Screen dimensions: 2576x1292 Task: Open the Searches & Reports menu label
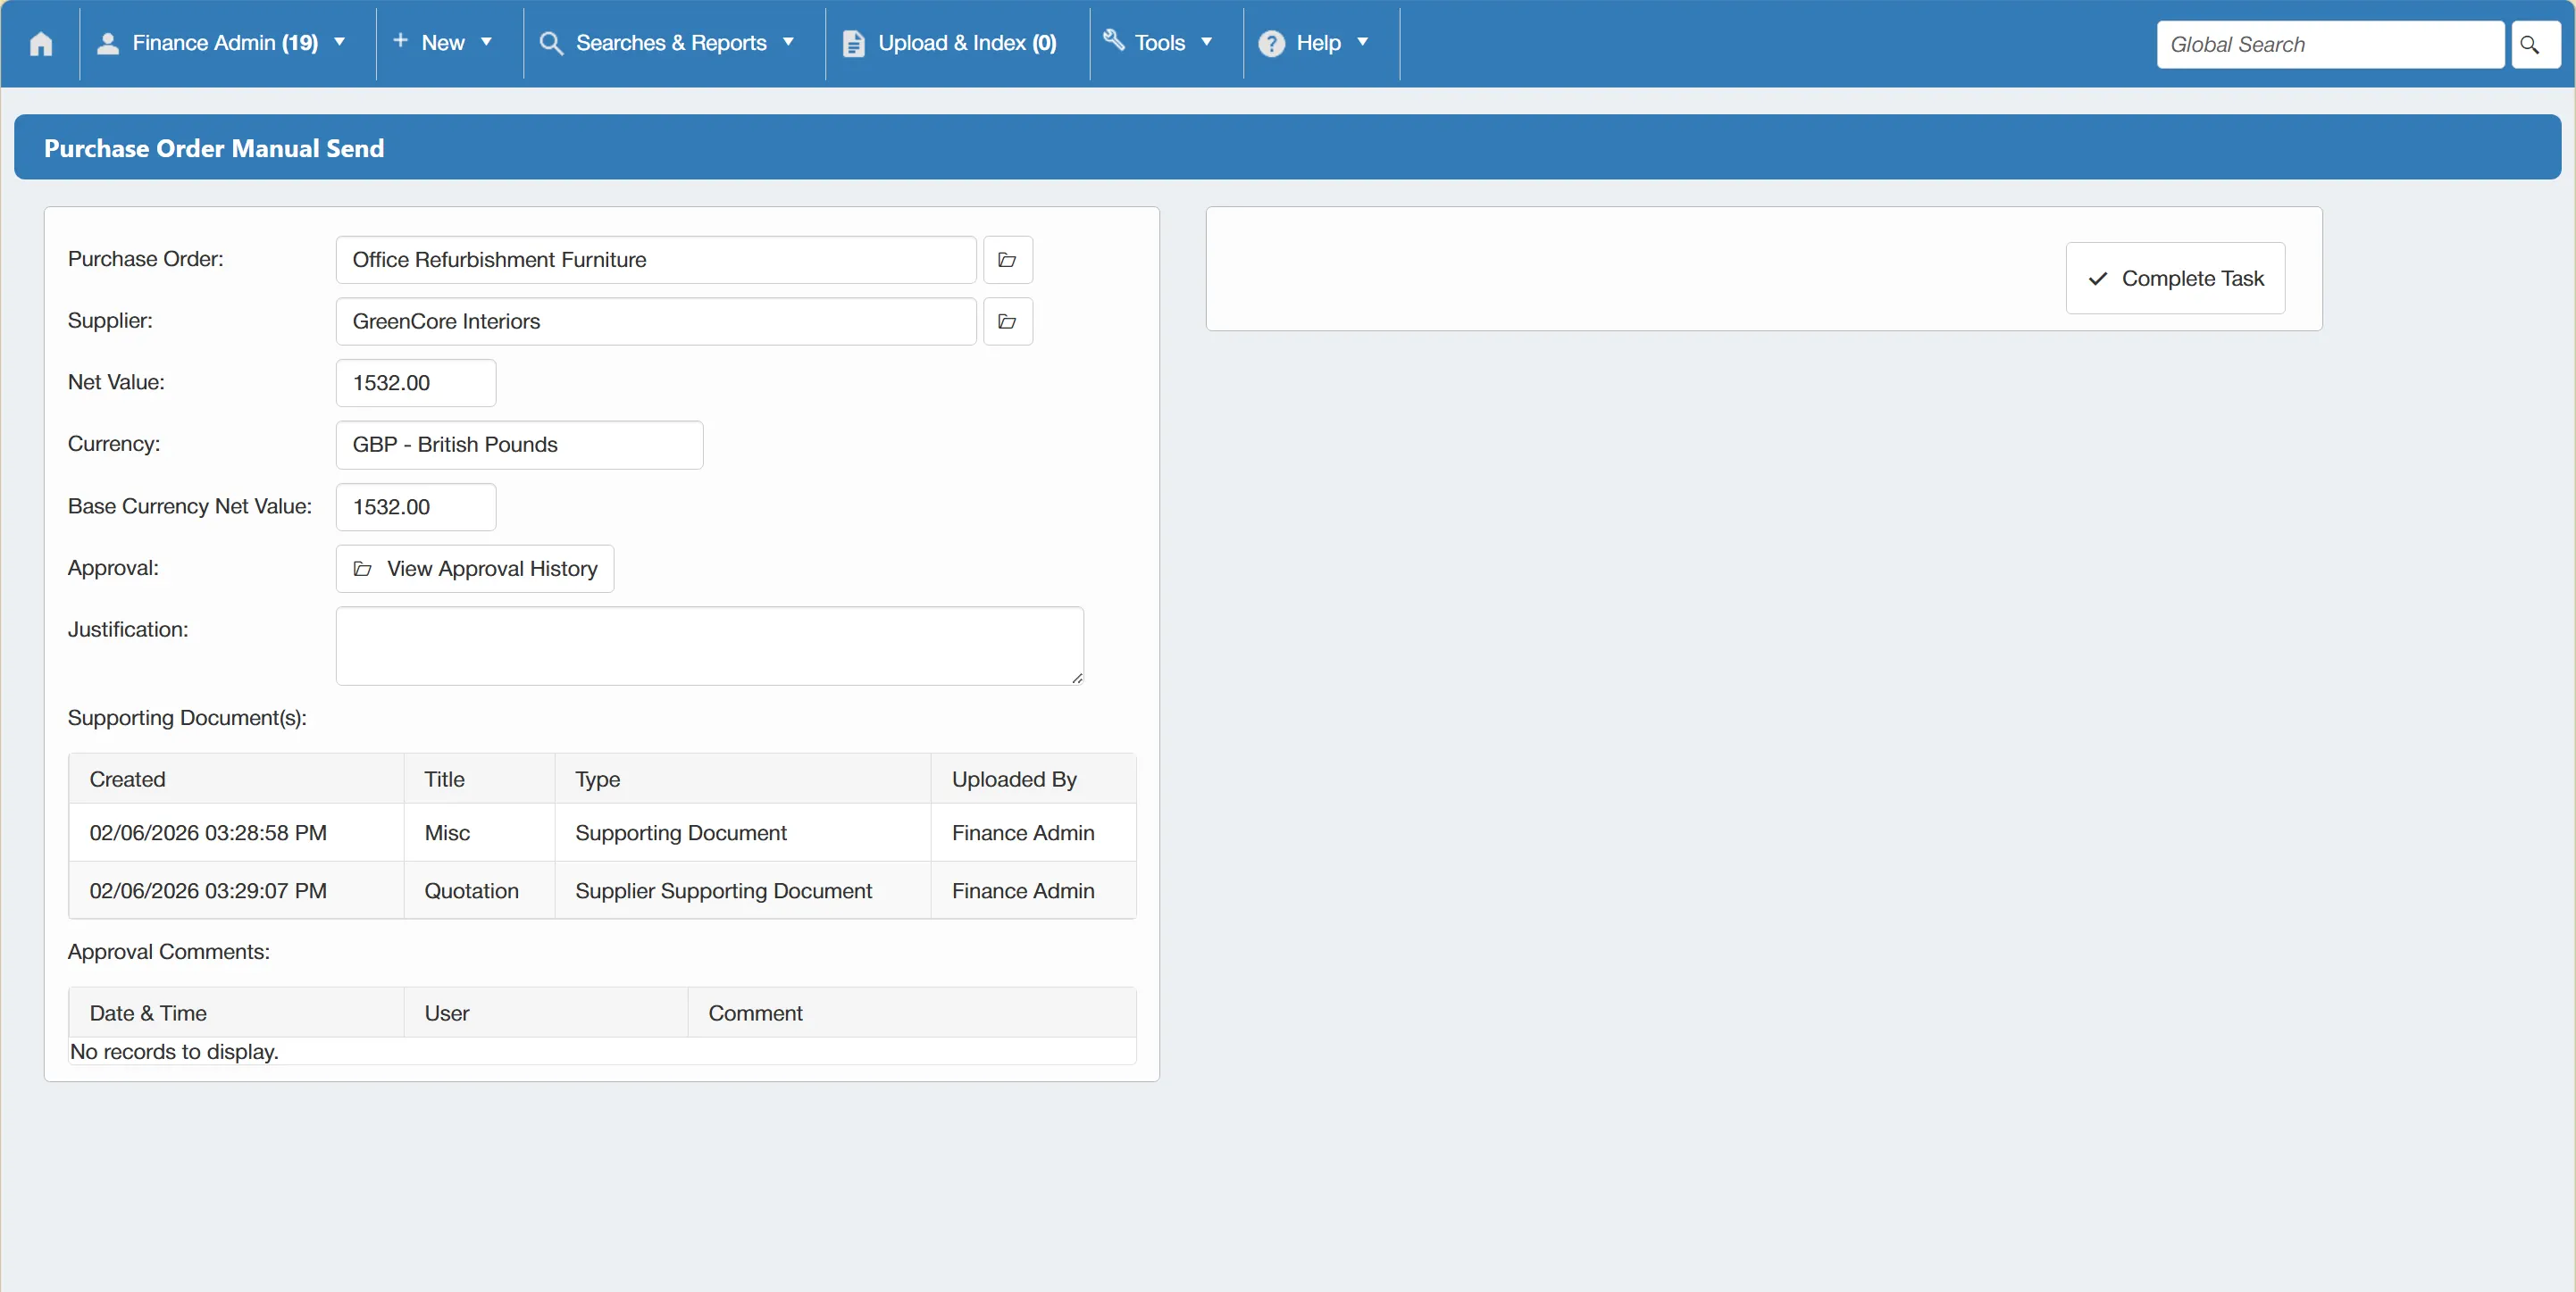pyautogui.click(x=671, y=43)
